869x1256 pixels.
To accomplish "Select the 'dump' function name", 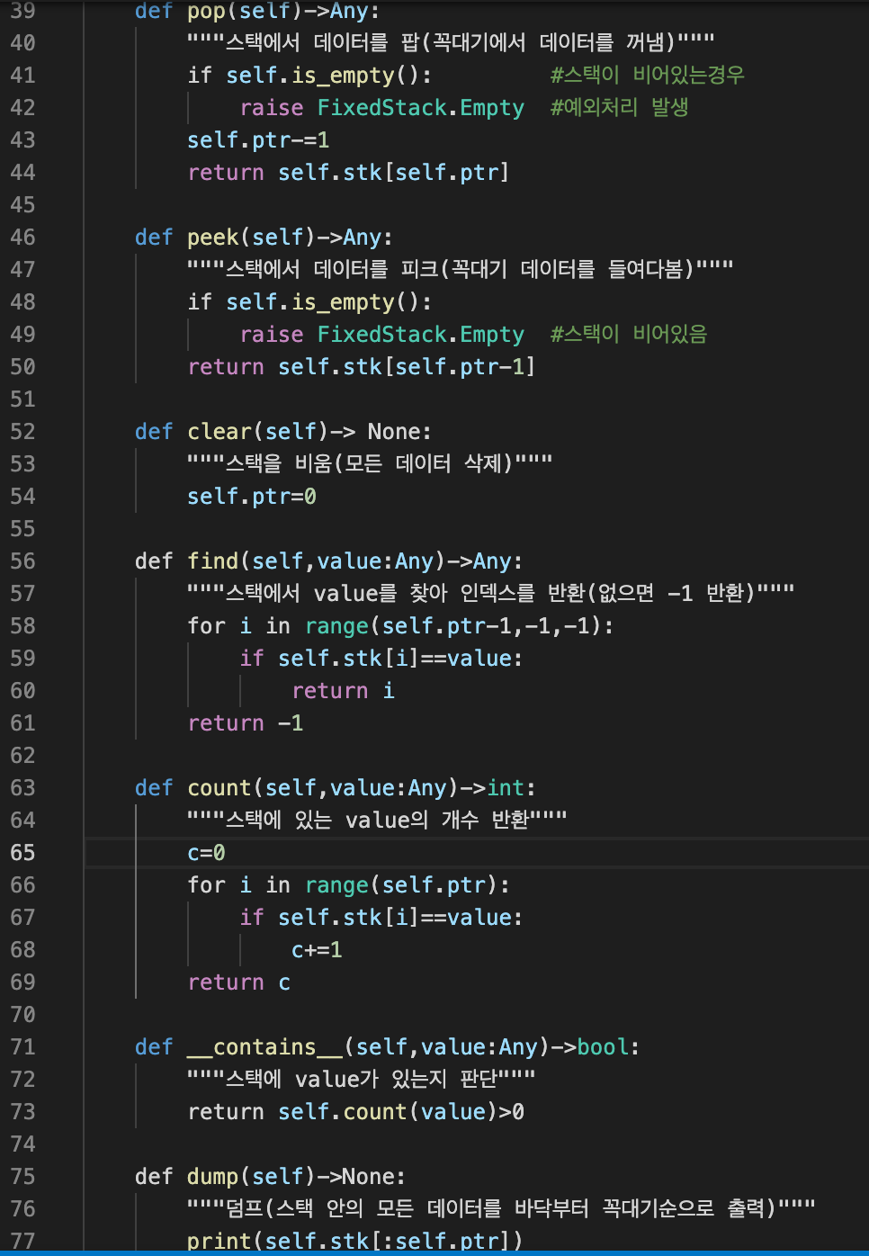I will click(x=213, y=1177).
